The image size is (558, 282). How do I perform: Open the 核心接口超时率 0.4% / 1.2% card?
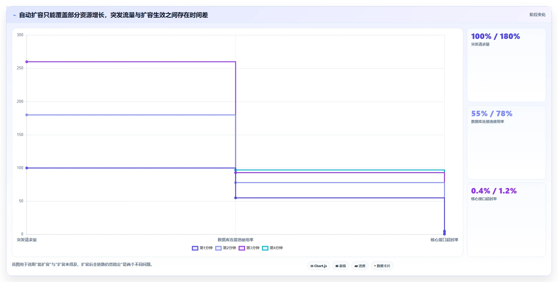(506, 220)
